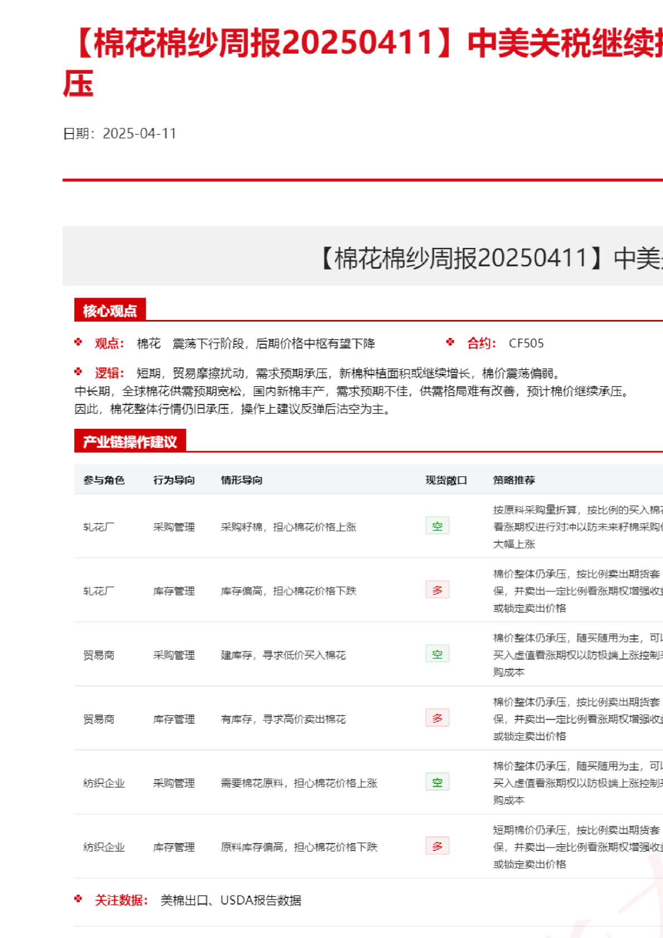Click the red bullet icon before 合约
This screenshot has width=663, height=938.
[x=450, y=342]
